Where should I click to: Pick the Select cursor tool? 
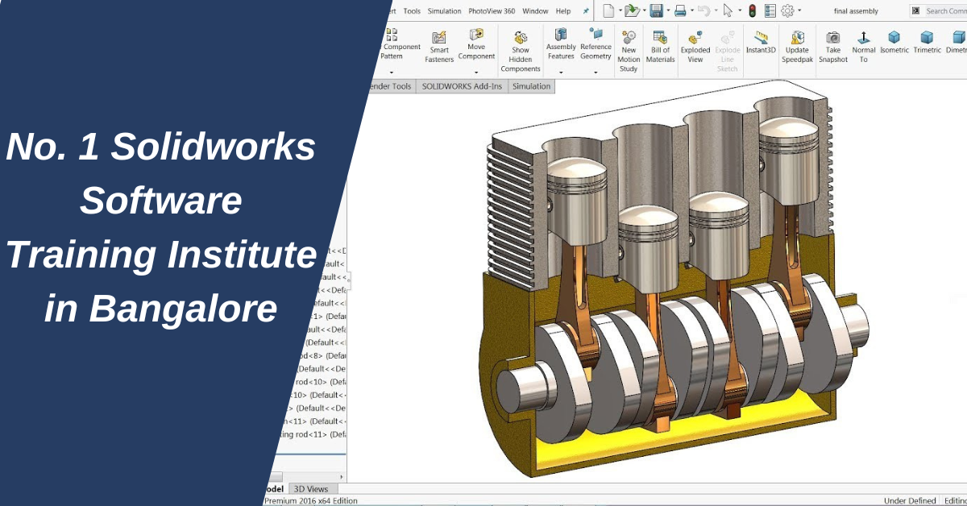[728, 10]
